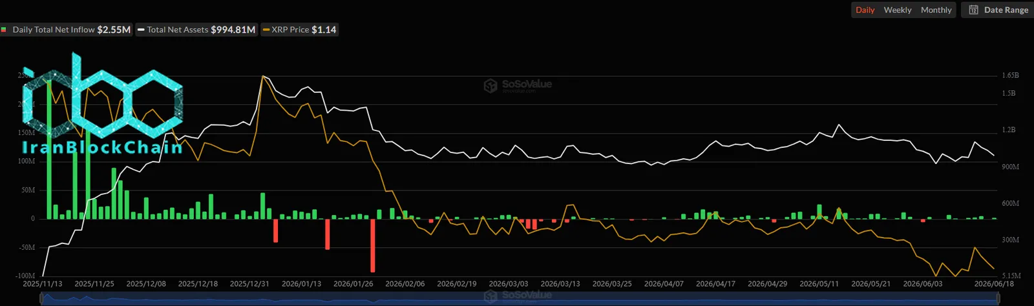Click the 300M right axis label

pyautogui.click(x=1010, y=240)
